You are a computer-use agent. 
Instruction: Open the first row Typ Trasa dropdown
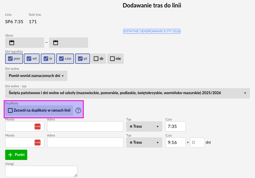click(x=144, y=126)
